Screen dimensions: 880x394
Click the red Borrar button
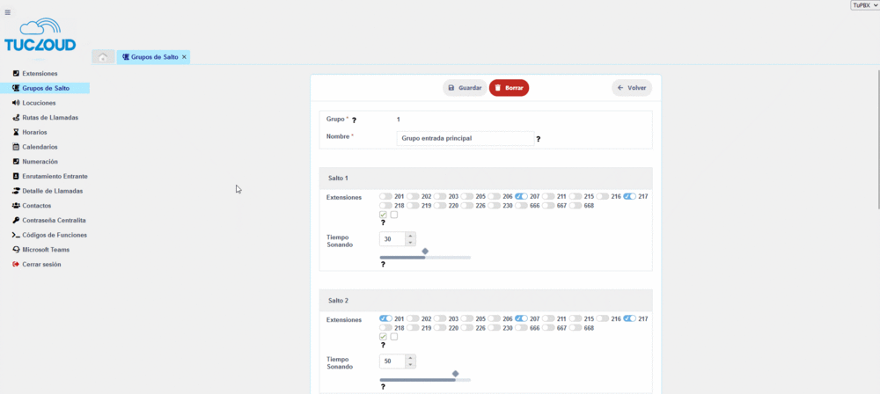509,88
